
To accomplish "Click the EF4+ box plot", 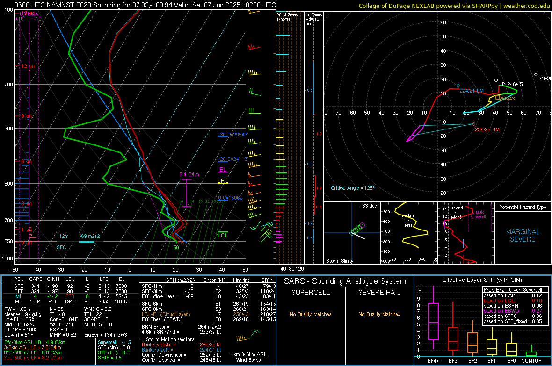I will (x=433, y=321).
